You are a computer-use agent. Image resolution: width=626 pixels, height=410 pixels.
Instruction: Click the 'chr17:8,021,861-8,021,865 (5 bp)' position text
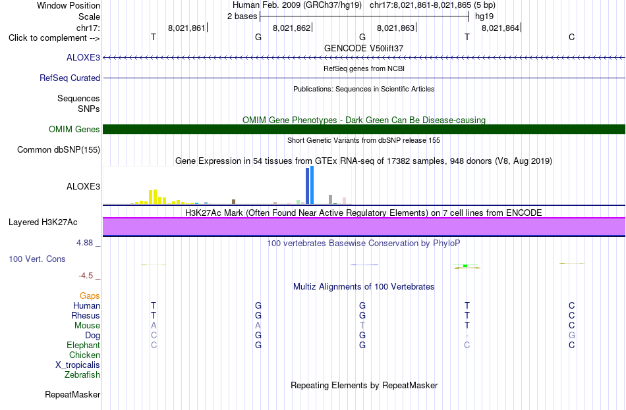[x=432, y=5]
